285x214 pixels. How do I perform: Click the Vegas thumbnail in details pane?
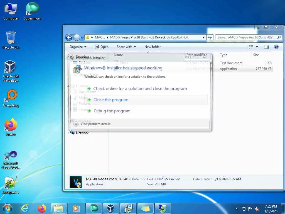tap(76, 182)
